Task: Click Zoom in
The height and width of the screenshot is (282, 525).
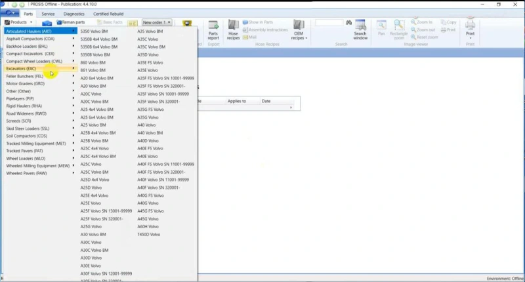Action: tap(421, 22)
